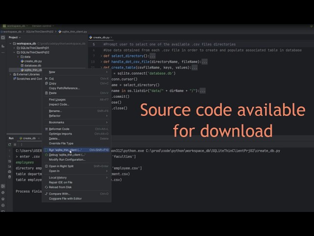Open the Project view dropdown
314x236 pixels.
tap(15, 37)
